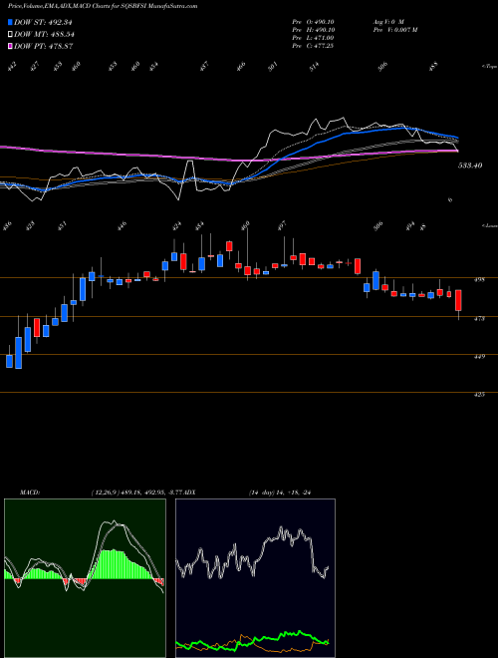498x658 pixels.
Task: Click the 'Avg V: 0 M' value
Action: click(387, 22)
